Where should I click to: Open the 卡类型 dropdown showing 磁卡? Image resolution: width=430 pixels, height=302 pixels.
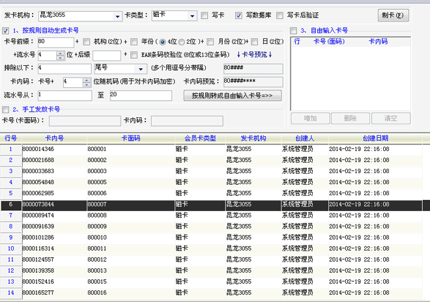coord(192,16)
